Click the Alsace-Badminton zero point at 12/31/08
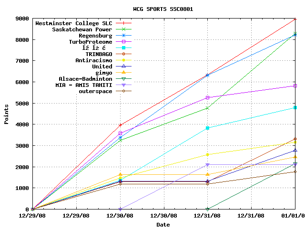This screenshot has height=228, width=305. (208, 209)
